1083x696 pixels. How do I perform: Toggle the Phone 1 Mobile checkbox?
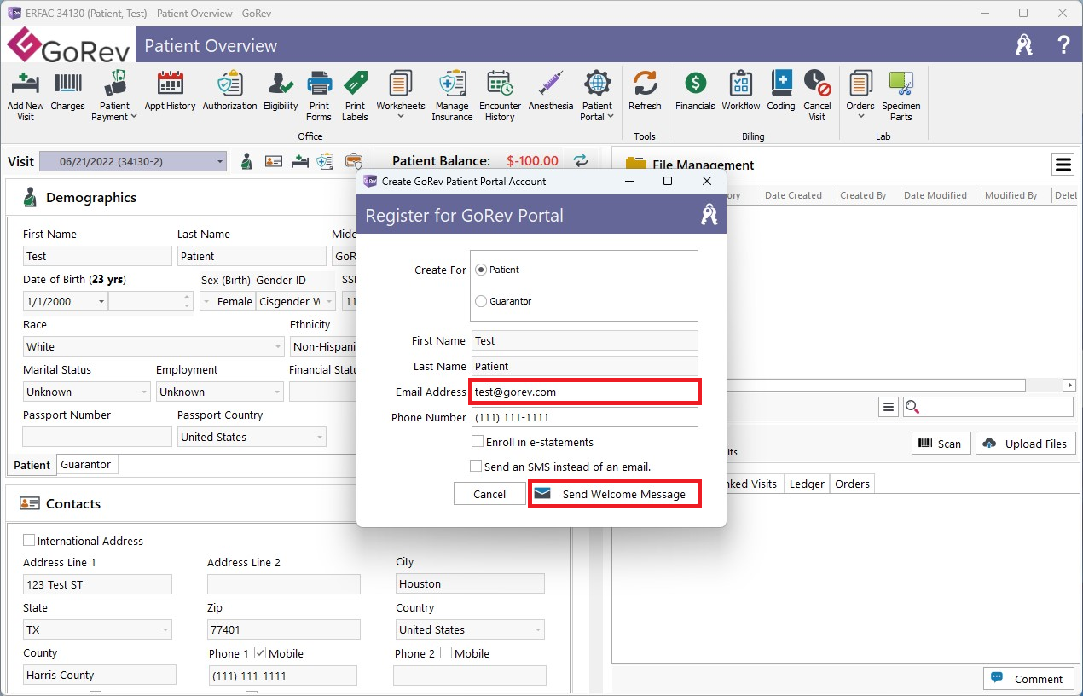(x=260, y=653)
